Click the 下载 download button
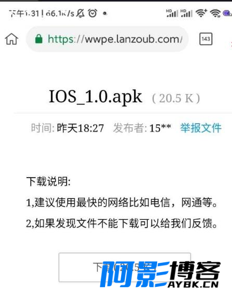 pyautogui.click(x=125, y=268)
